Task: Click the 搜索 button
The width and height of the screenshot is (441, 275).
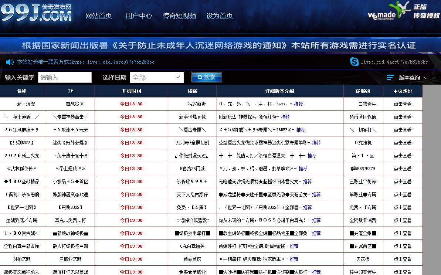Action: coord(206,77)
